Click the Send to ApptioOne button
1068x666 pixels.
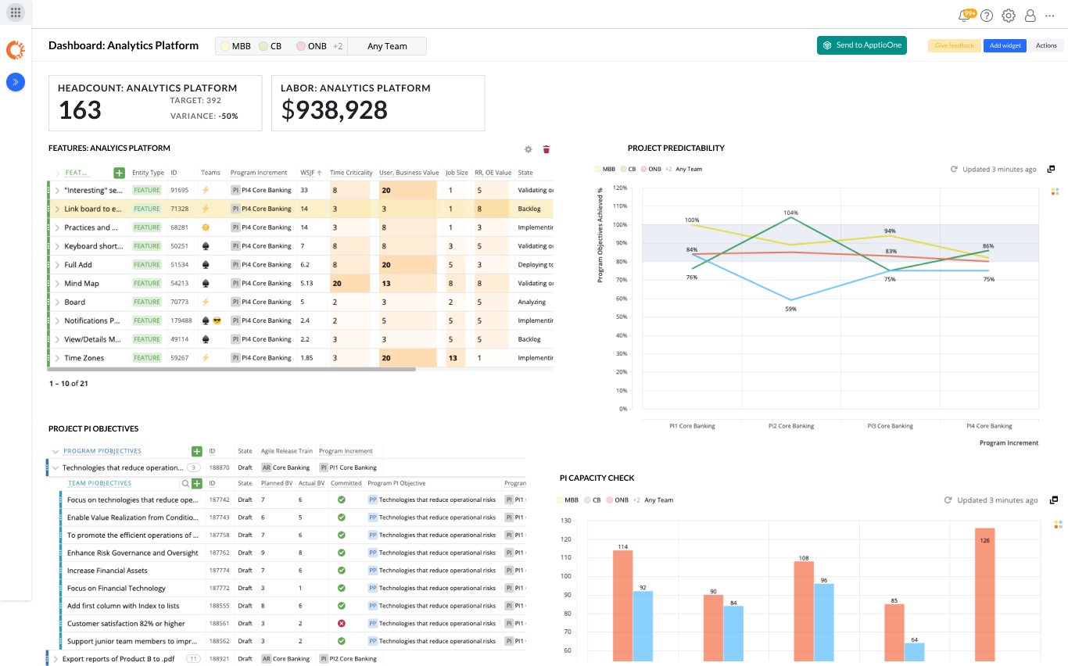click(x=862, y=45)
